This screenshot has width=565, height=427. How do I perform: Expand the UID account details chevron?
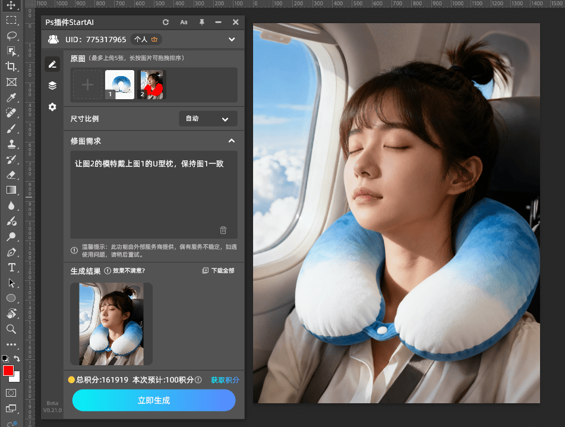pyautogui.click(x=232, y=39)
